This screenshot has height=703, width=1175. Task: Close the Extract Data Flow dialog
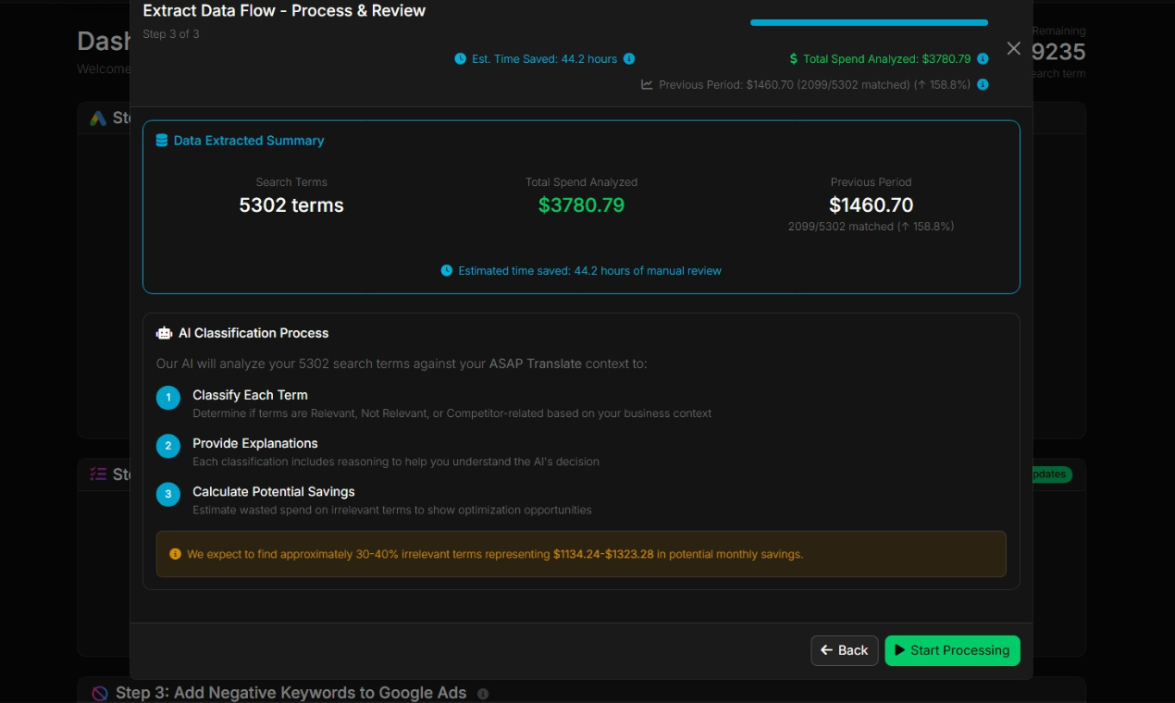tap(1014, 49)
